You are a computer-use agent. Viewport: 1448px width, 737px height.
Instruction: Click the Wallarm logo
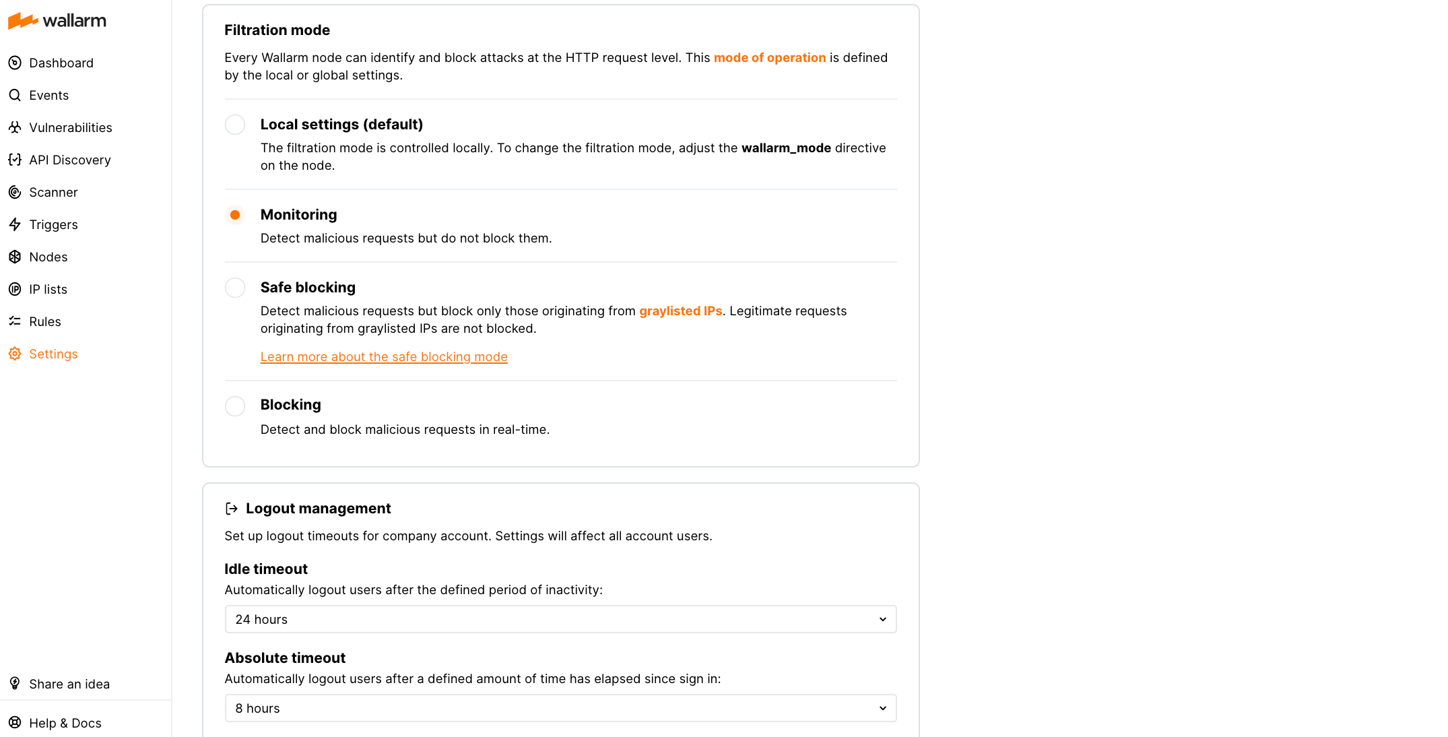coord(57,21)
